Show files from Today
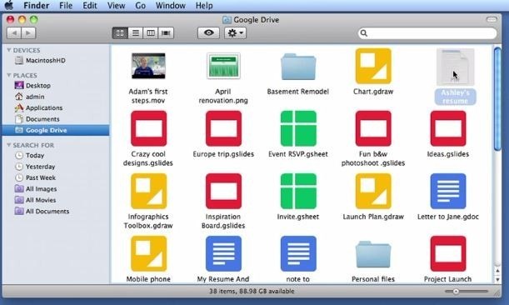 click(x=29, y=155)
